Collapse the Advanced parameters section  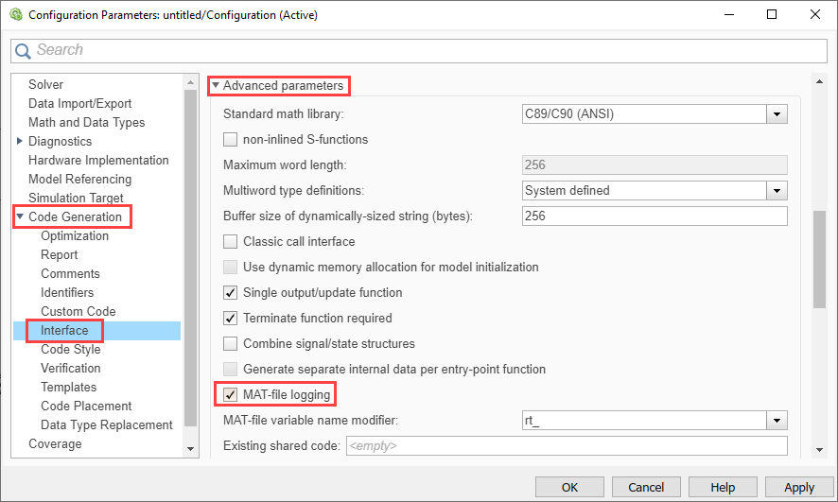216,85
